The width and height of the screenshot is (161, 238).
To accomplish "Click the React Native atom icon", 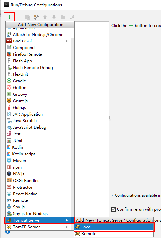I will [9, 194].
